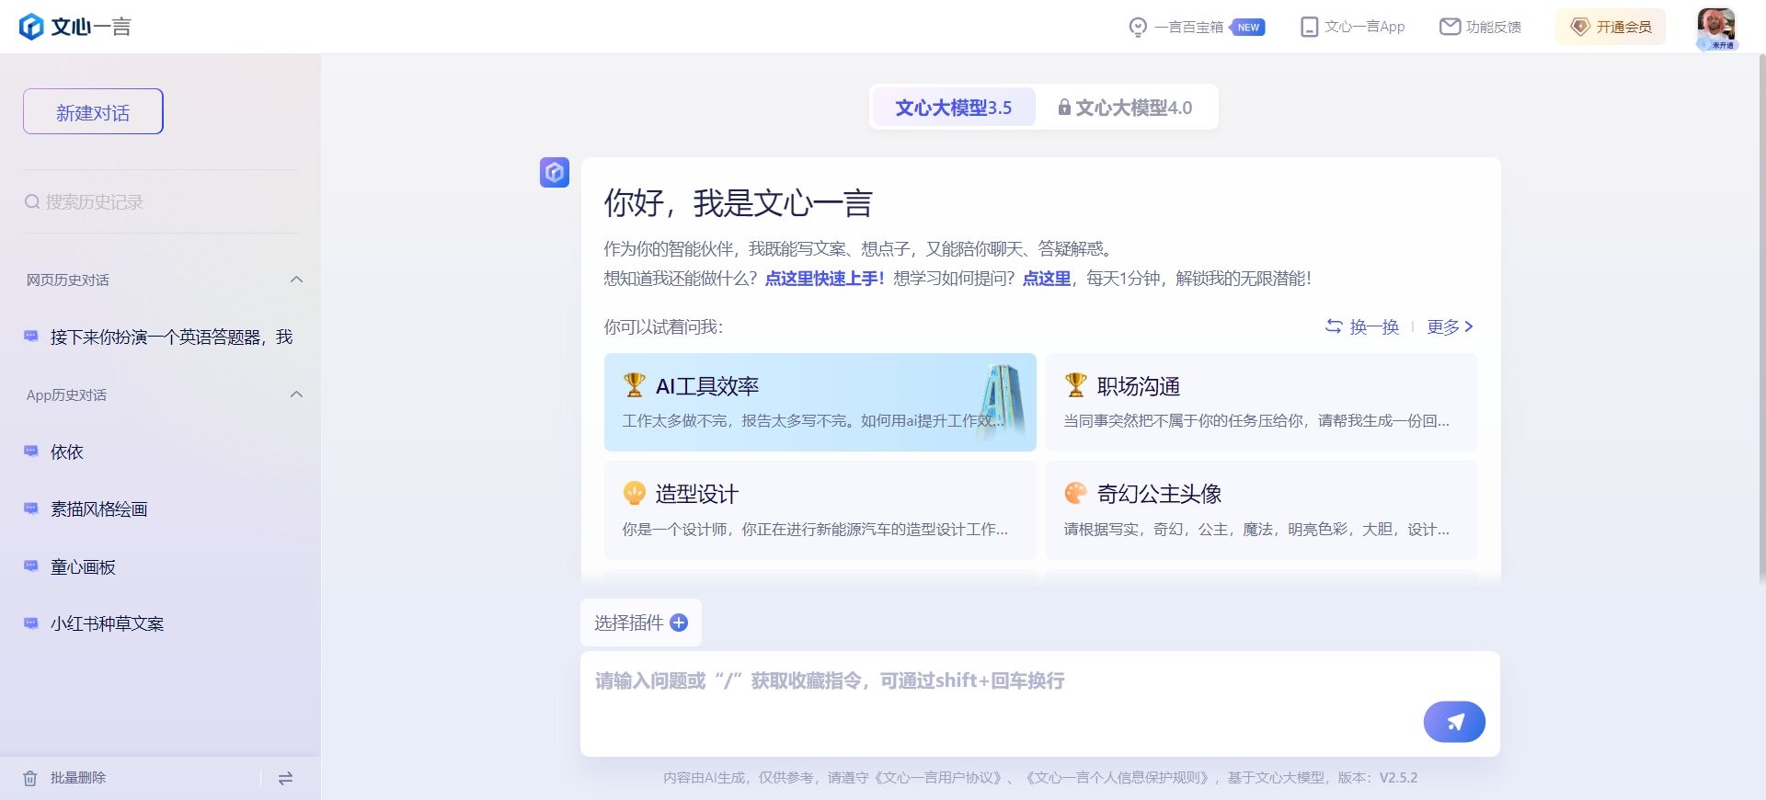1766x800 pixels.
Task: Click the 你好，我是文心一言 heading
Action: (738, 202)
